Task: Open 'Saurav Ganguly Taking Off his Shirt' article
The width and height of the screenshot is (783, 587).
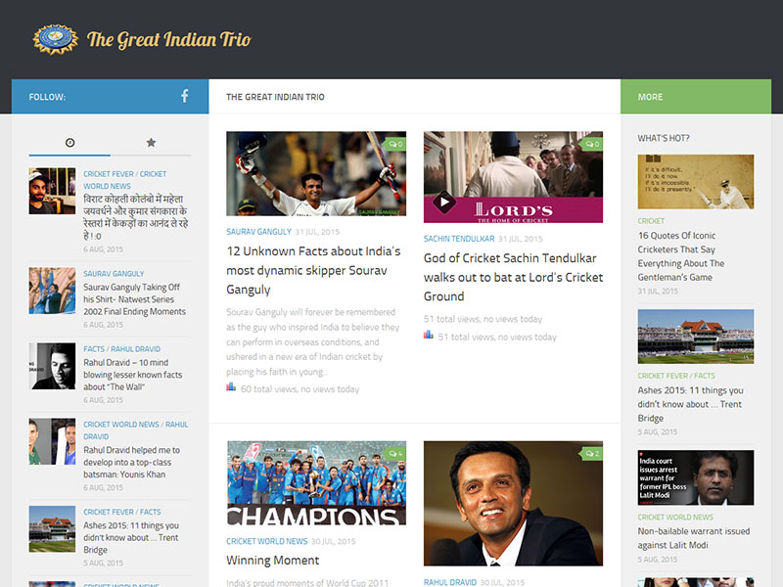Action: coord(134,299)
